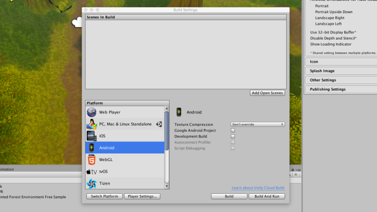Select the iOS platform icon
Screen dimensions: 377x212
tap(91, 136)
